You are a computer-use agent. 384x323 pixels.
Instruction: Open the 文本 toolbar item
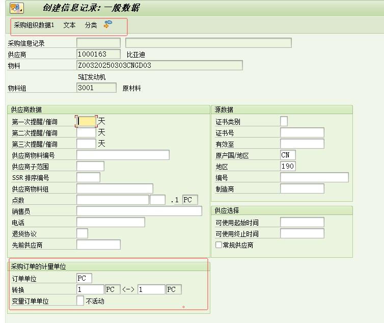point(69,25)
